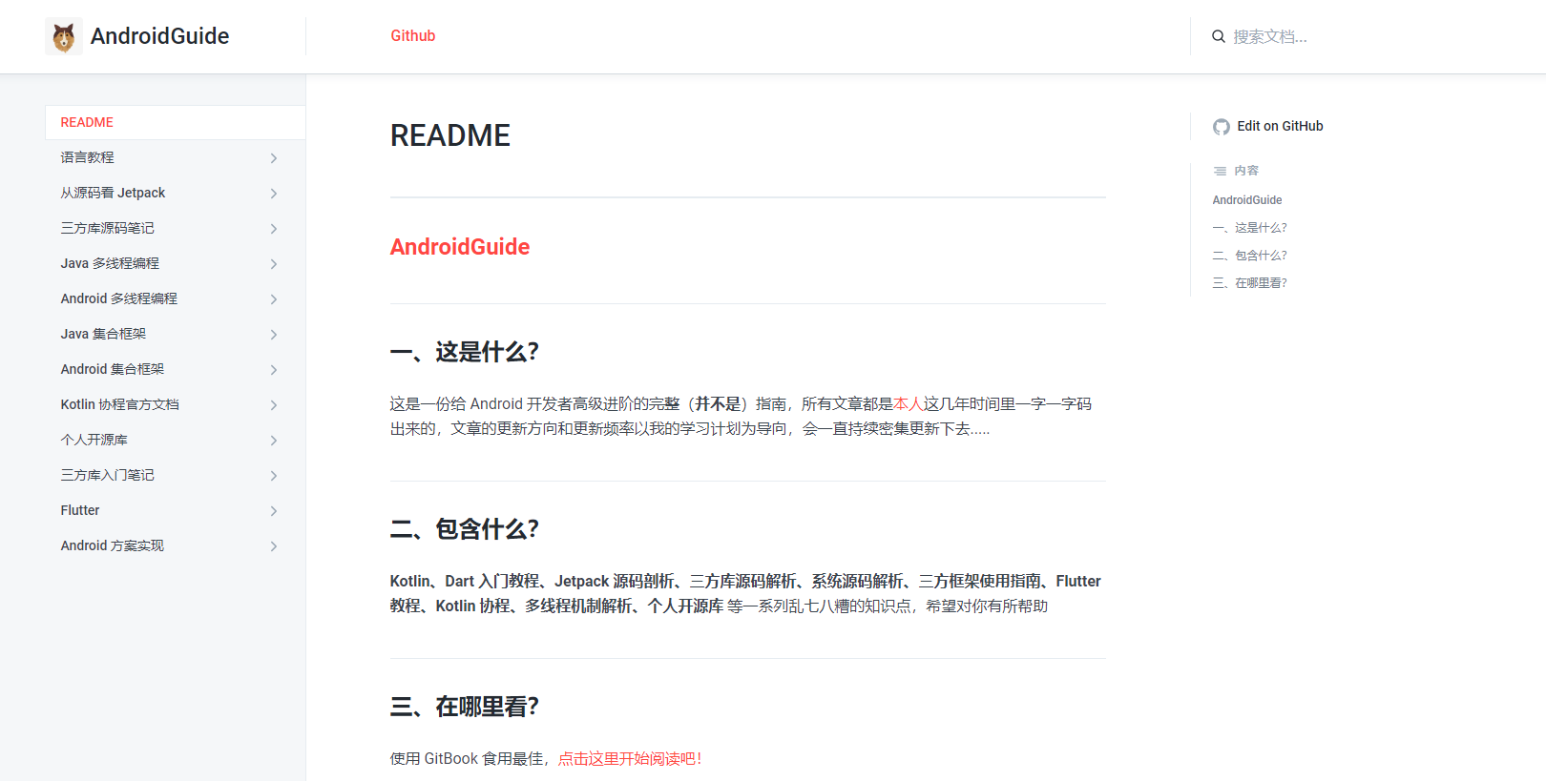The image size is (1546, 781).
Task: Expand the 从源码看 Jetpack section arrow
Action: (x=274, y=194)
